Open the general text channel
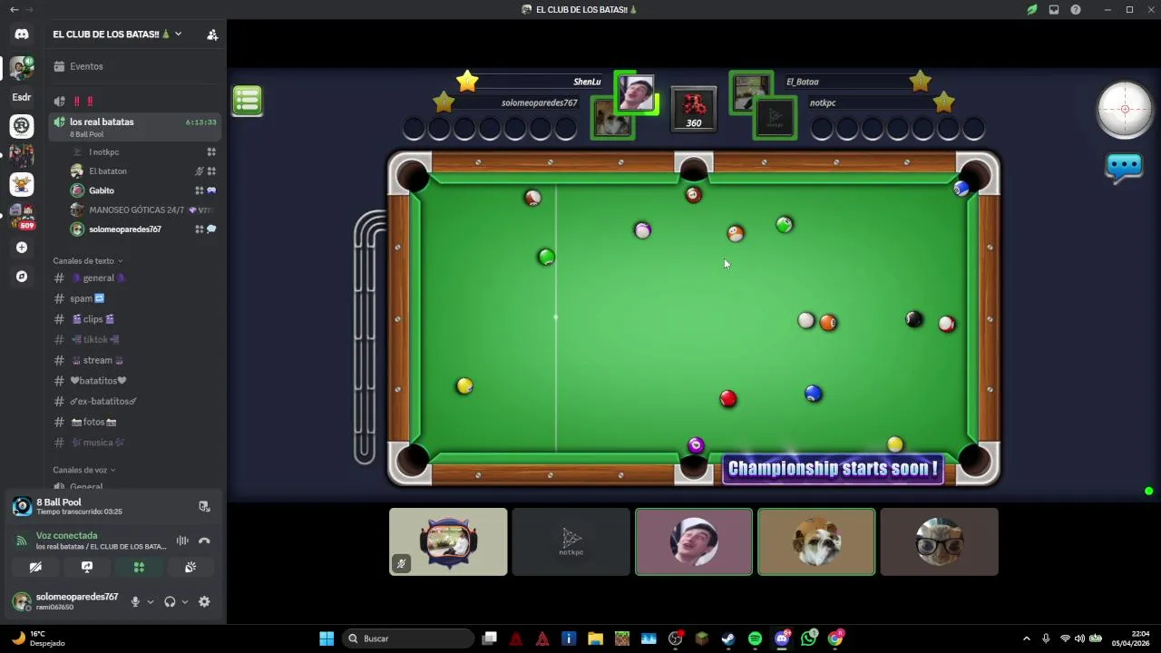 pos(136,278)
